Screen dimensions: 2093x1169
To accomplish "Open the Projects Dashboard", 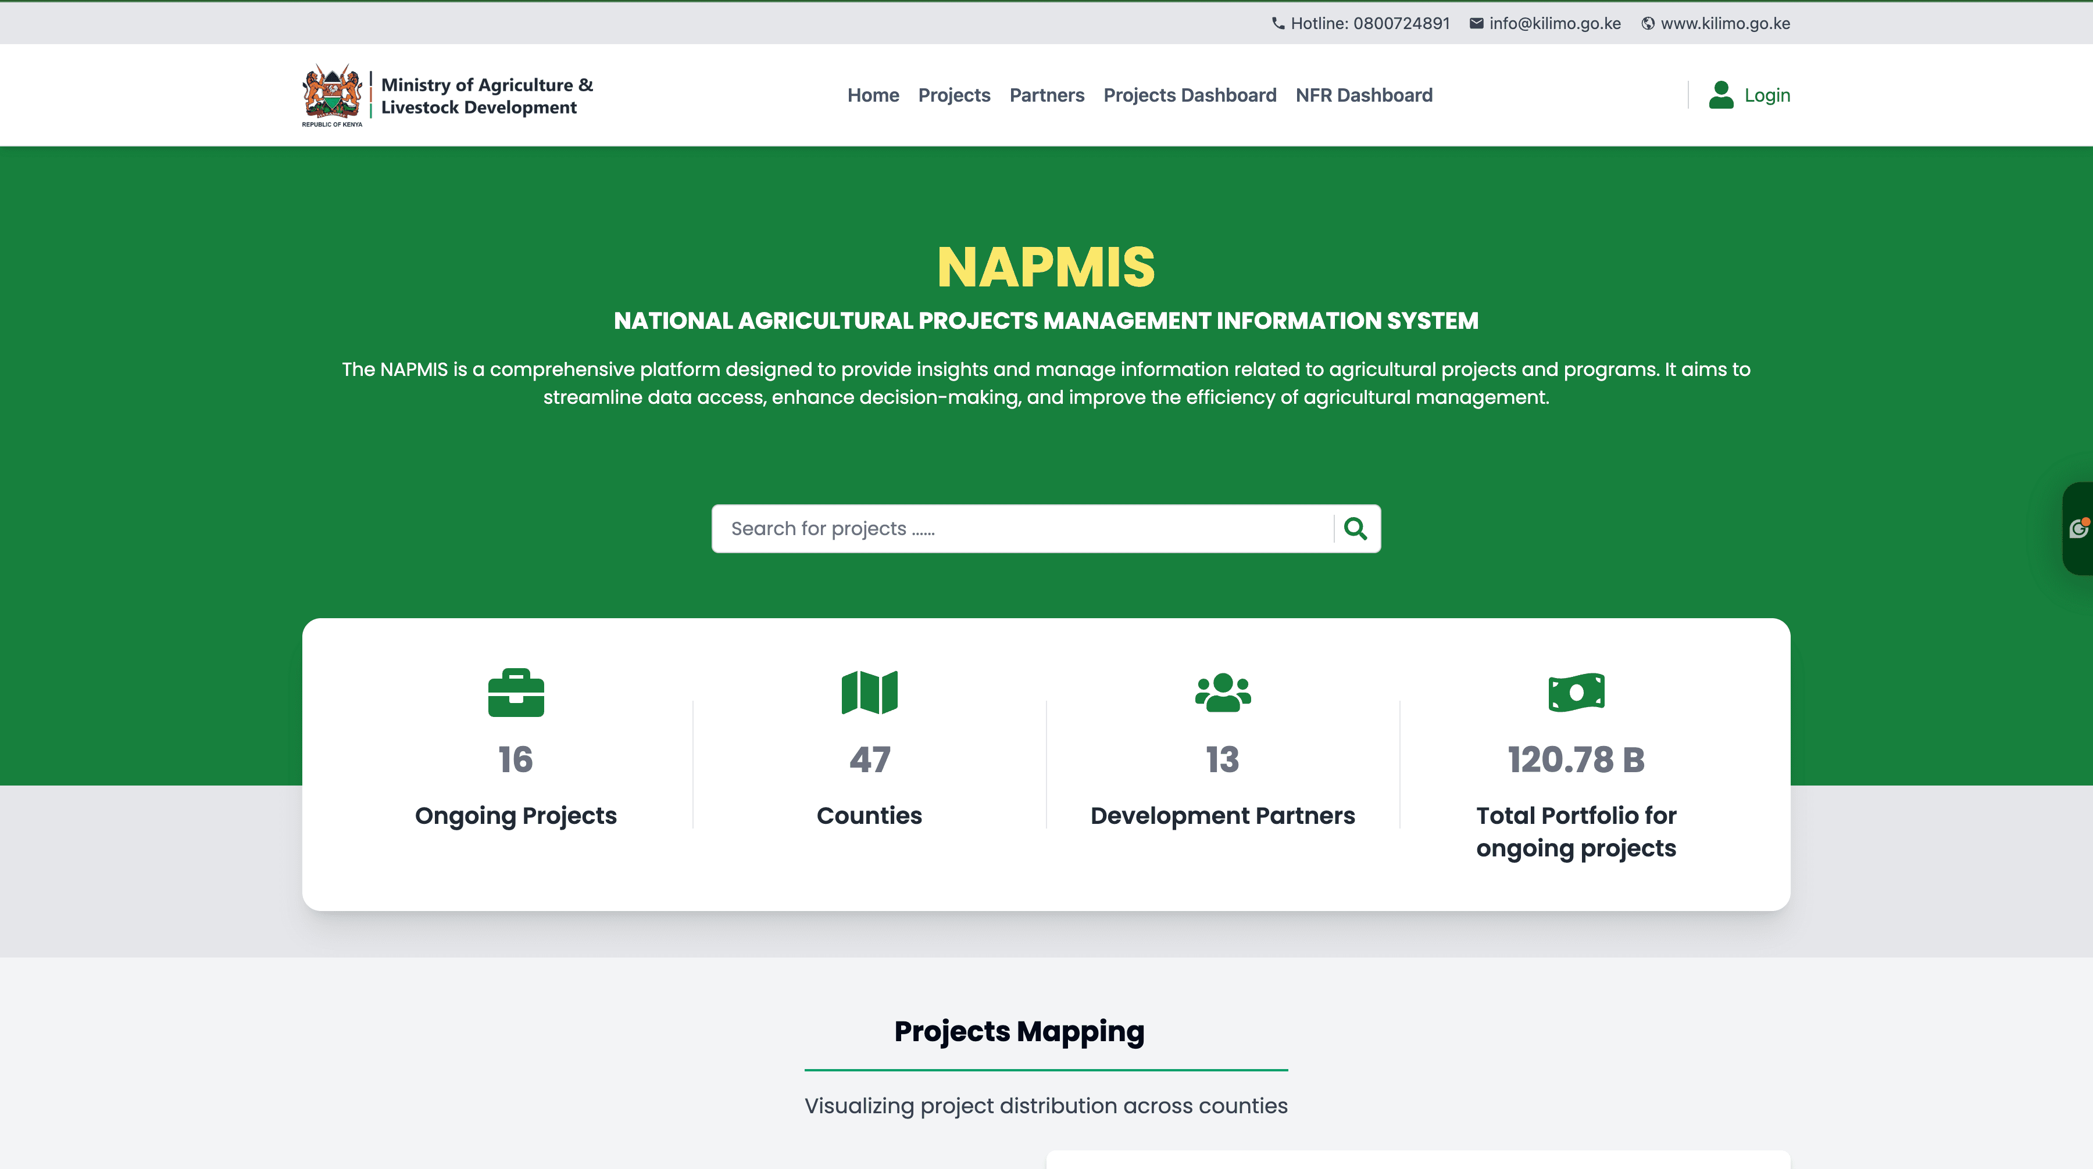I will click(1190, 95).
